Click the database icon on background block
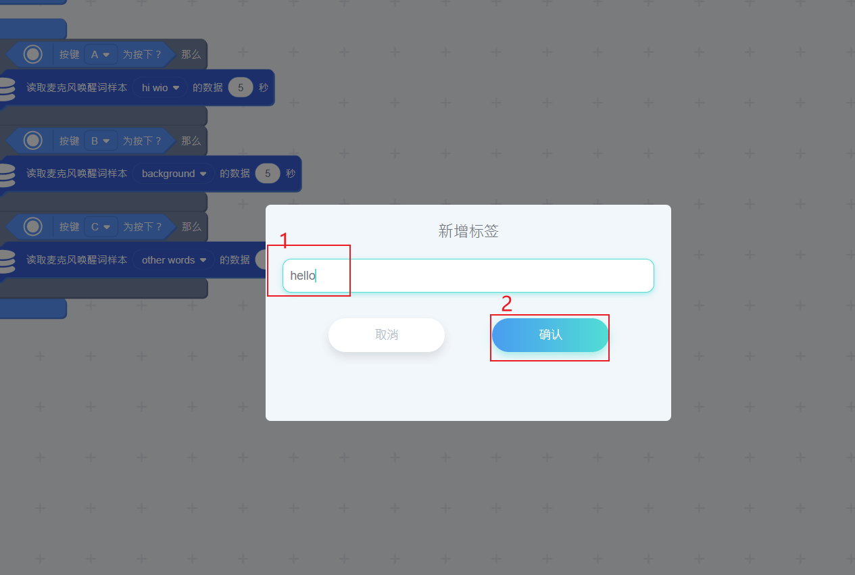Viewport: 855px width, 575px height. (x=6, y=175)
